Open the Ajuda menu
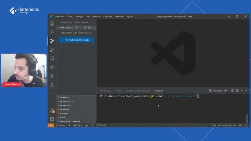The image size is (251, 141). [x=130, y=16]
